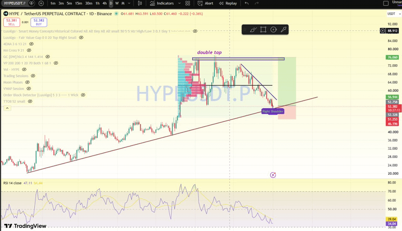Click the 46.196 red price label

click(x=392, y=124)
